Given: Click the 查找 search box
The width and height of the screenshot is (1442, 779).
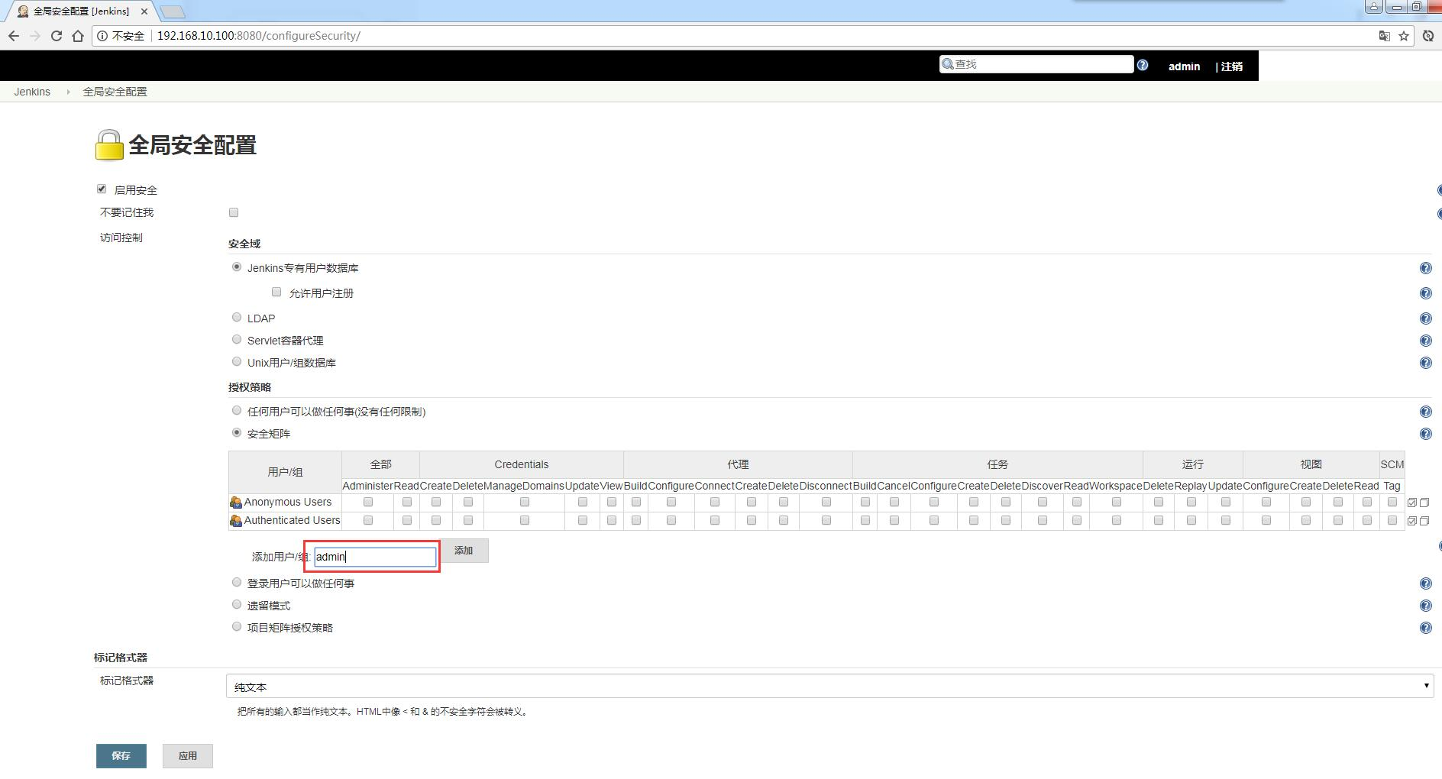Looking at the screenshot, I should pyautogui.click(x=1036, y=64).
